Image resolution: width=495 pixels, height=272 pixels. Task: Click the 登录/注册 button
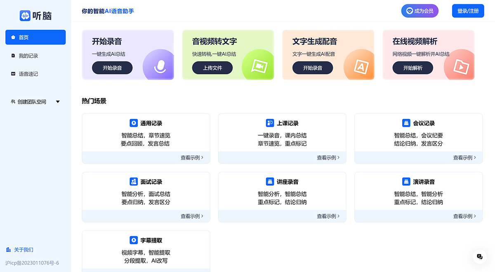[x=468, y=11]
